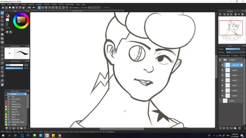The height and width of the screenshot is (138, 246).
Task: Click the brush size slider
Action: (14, 65)
